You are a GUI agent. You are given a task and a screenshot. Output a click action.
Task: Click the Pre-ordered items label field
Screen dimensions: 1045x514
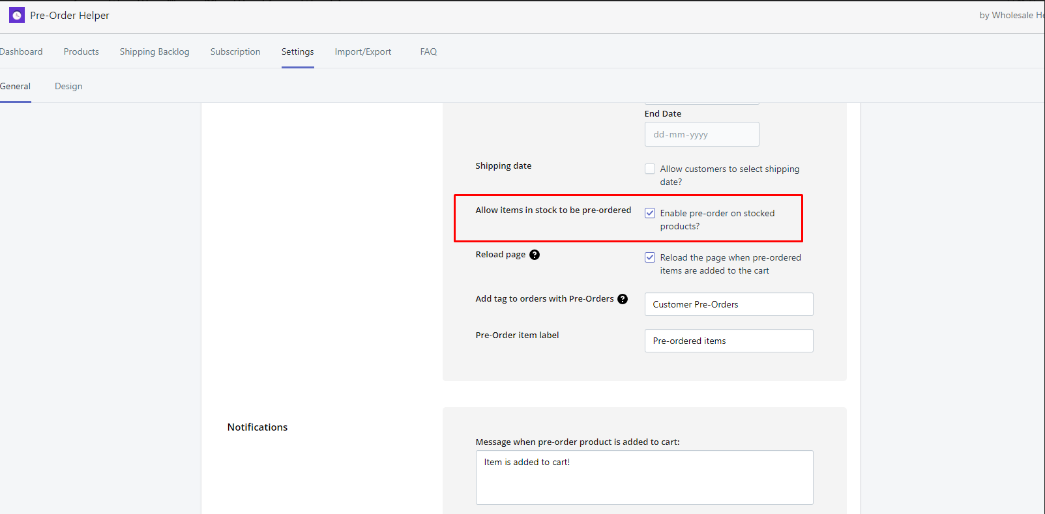point(728,341)
